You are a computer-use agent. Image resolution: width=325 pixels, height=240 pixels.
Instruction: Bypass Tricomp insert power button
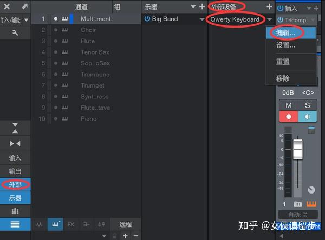coord(280,20)
